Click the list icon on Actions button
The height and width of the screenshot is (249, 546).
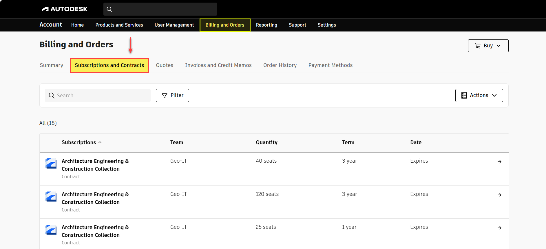464,96
